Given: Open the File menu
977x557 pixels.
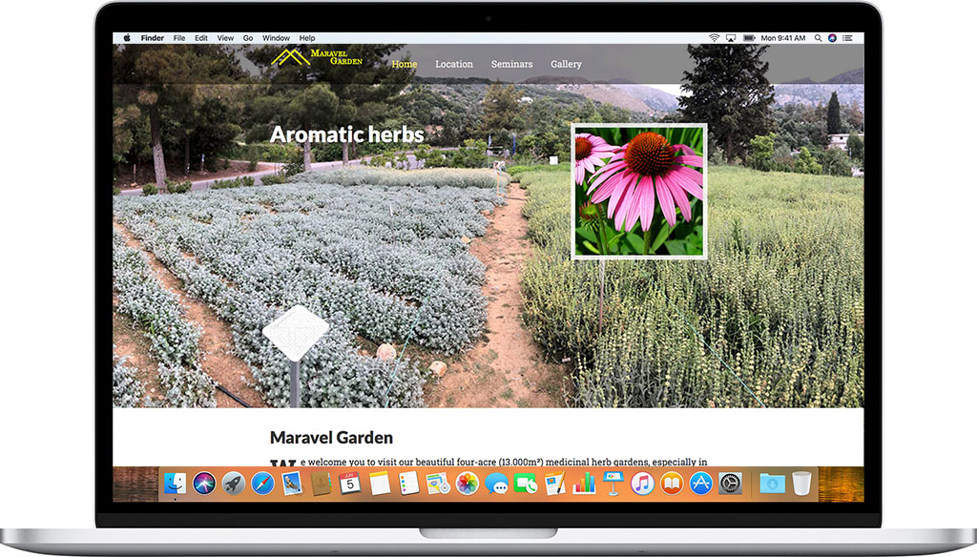Looking at the screenshot, I should point(179,38).
